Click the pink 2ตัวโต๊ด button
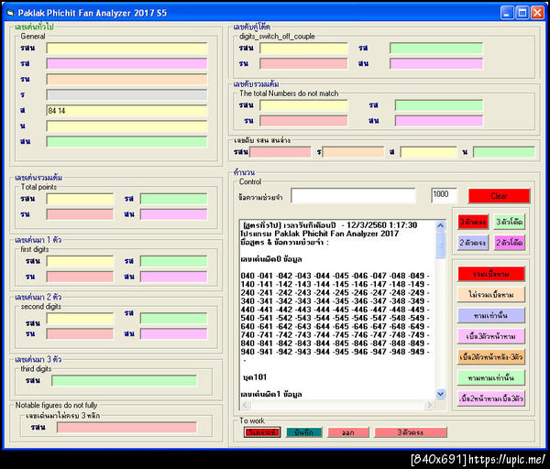Image resolution: width=550 pixels, height=469 pixels. coord(510,243)
